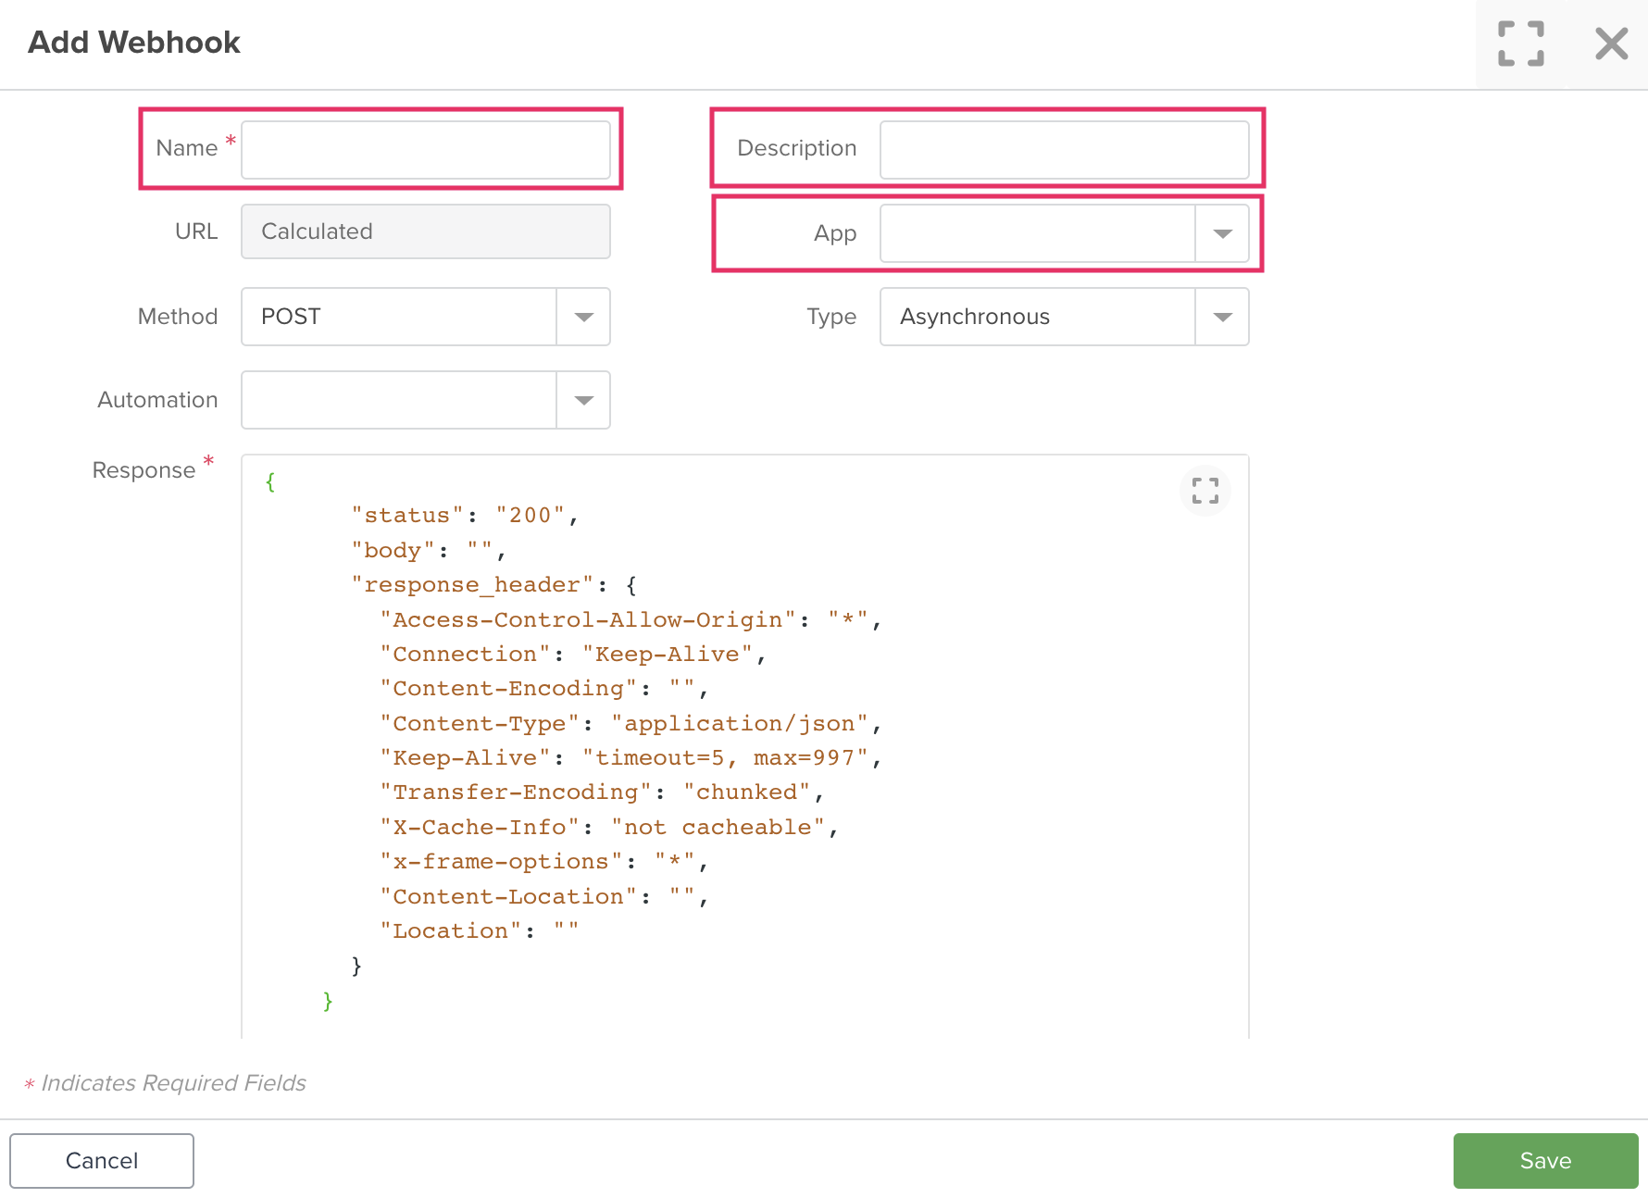The width and height of the screenshot is (1648, 1198).
Task: Click the Calculated URL field
Action: [426, 231]
